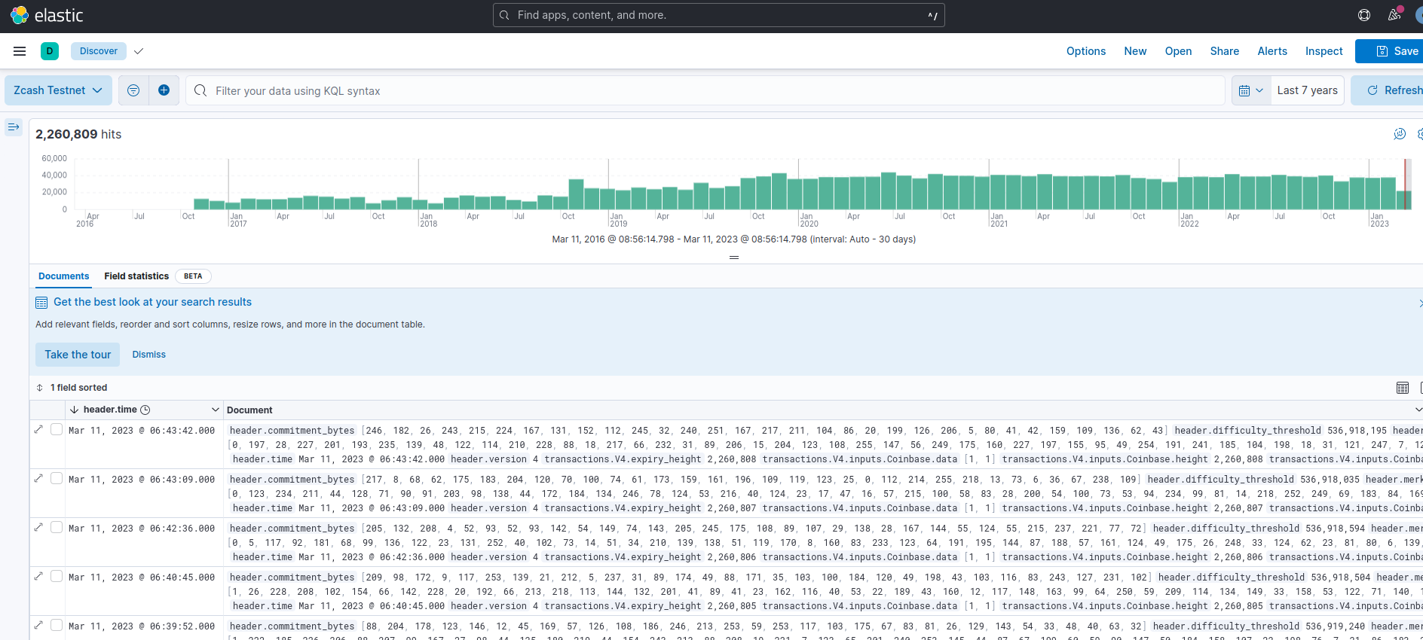The width and height of the screenshot is (1423, 640).
Task: Dismiss the document table tour callout
Action: click(x=148, y=355)
